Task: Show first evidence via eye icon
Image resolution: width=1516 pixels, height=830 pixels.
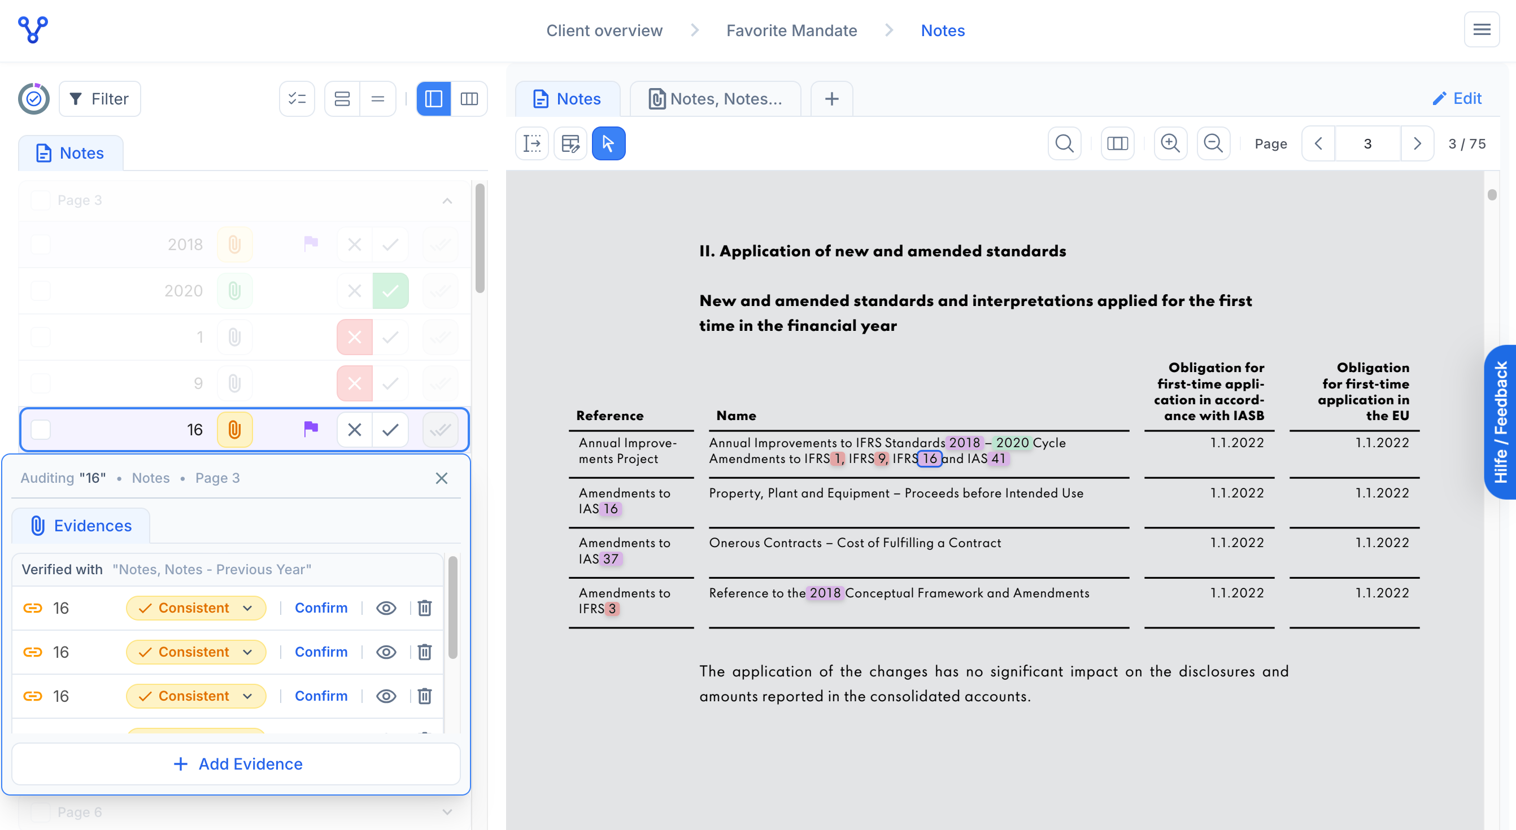Action: pos(386,608)
